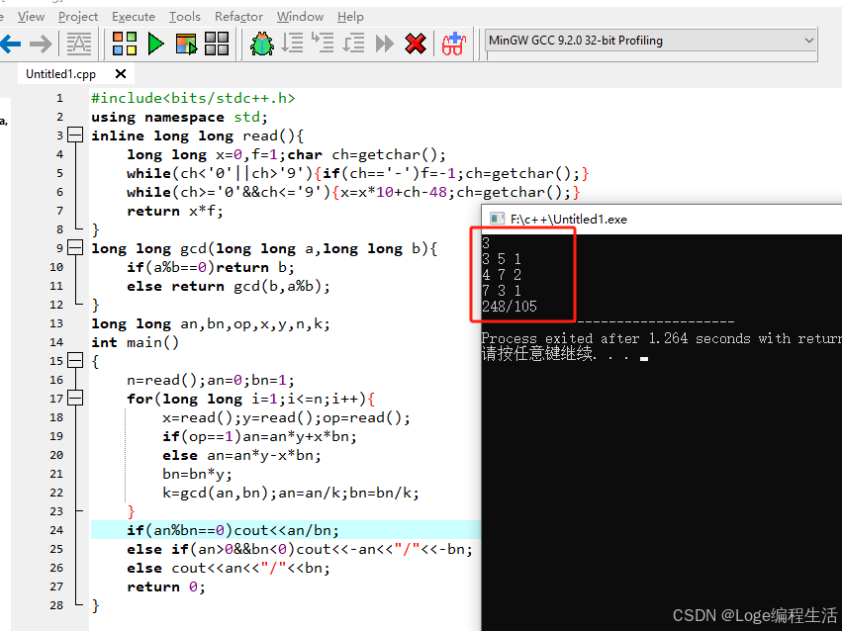Viewport: 842px width, 631px height.
Task: Open the Help menu
Action: pyautogui.click(x=350, y=17)
